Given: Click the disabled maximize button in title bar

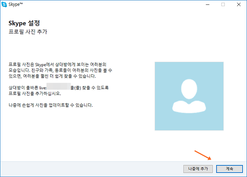Looking at the screenshot, I should tap(223, 4).
